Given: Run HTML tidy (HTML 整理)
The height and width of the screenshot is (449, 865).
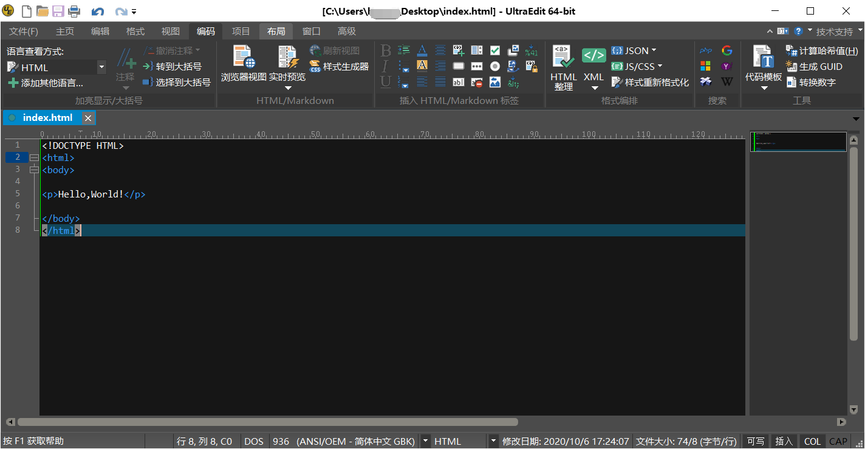Looking at the screenshot, I should click(564, 68).
